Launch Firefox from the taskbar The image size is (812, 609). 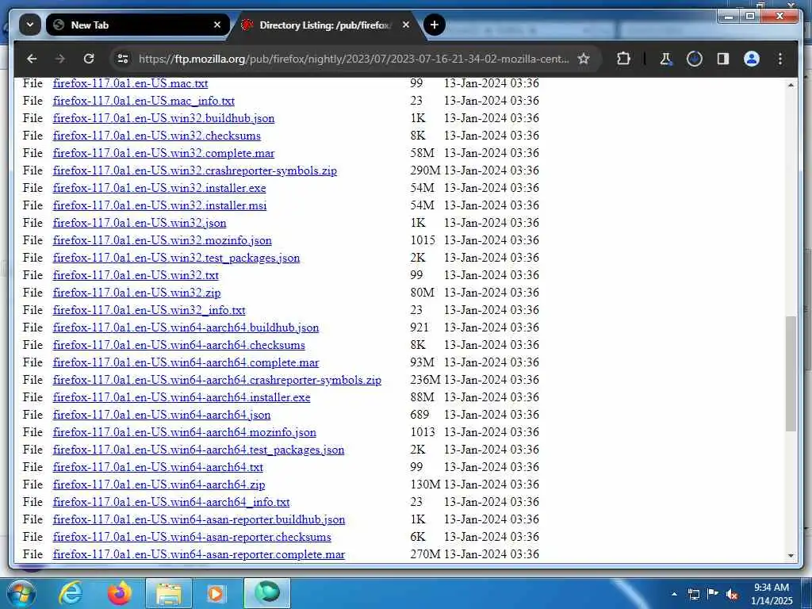point(120,593)
